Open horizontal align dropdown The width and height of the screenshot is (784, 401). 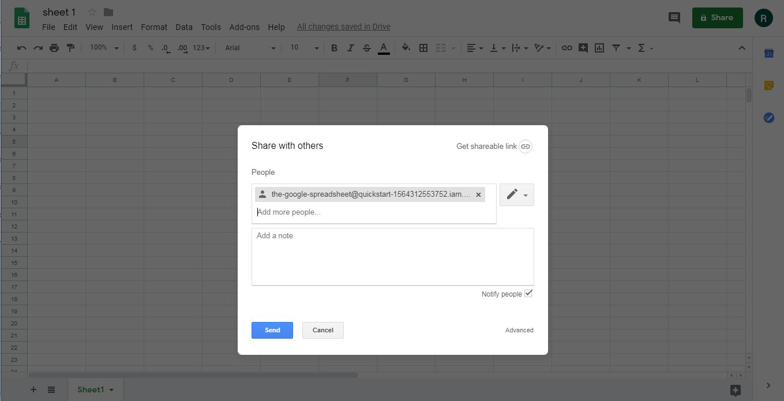[475, 48]
